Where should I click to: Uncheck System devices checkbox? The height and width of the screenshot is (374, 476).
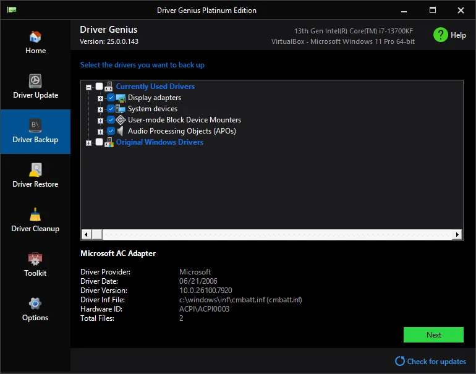tap(111, 109)
